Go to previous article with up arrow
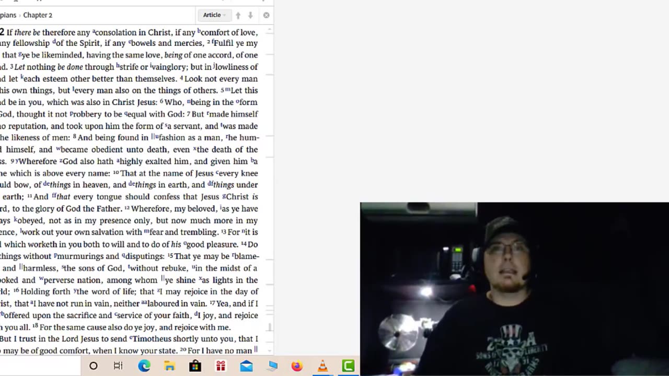 point(238,15)
